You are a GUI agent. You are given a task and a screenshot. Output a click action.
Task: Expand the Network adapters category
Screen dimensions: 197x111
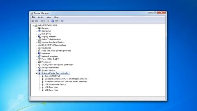coord(36,56)
